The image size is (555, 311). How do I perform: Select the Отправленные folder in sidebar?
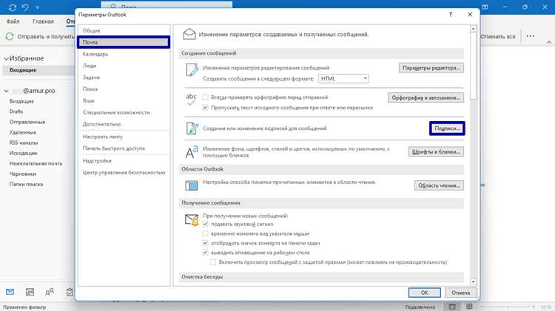pyautogui.click(x=27, y=122)
